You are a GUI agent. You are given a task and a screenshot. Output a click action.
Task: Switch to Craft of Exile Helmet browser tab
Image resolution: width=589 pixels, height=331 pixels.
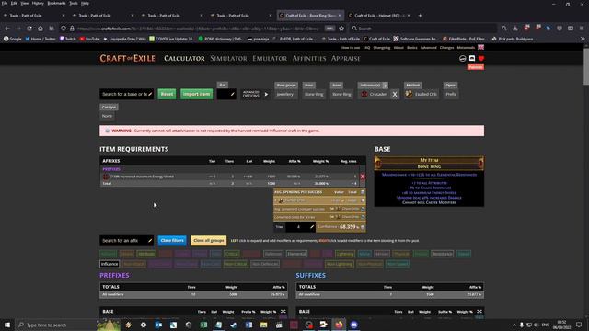(x=378, y=16)
